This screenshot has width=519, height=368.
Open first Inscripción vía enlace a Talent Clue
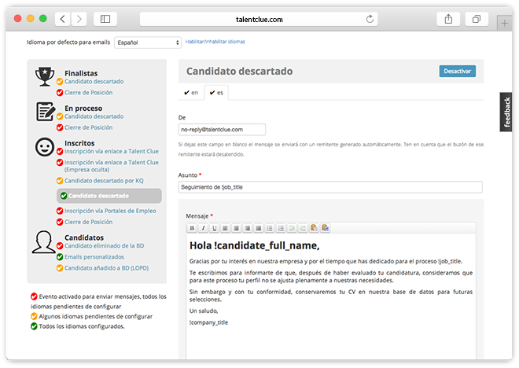click(x=112, y=151)
